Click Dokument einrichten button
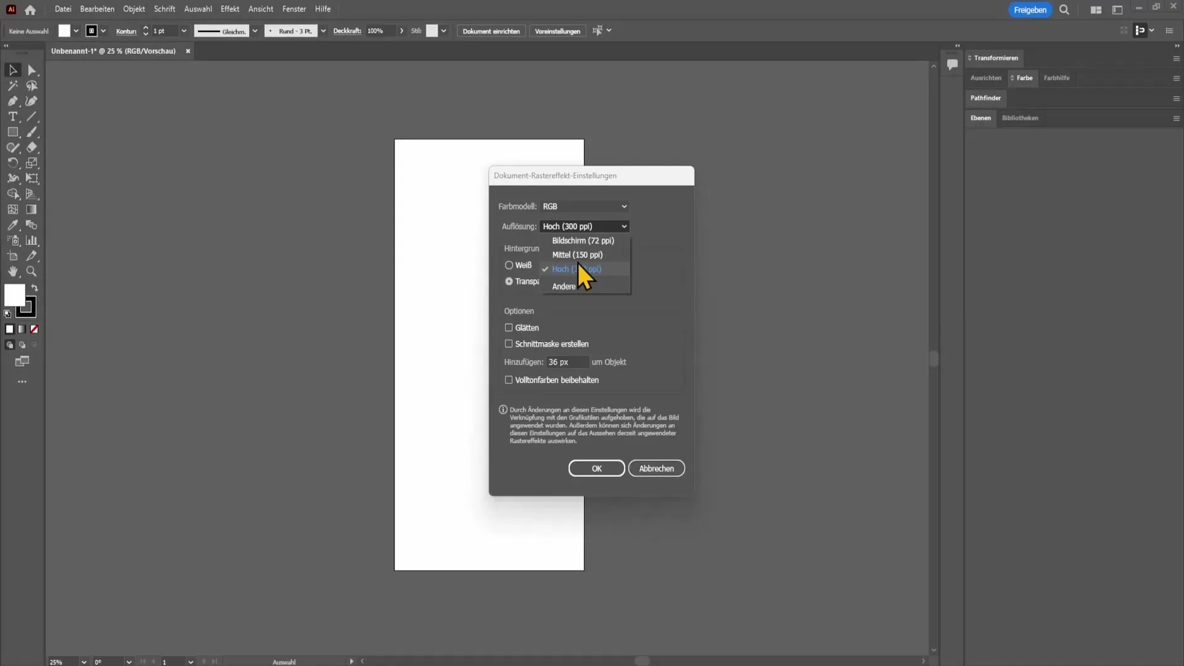Image resolution: width=1184 pixels, height=666 pixels. (x=491, y=31)
